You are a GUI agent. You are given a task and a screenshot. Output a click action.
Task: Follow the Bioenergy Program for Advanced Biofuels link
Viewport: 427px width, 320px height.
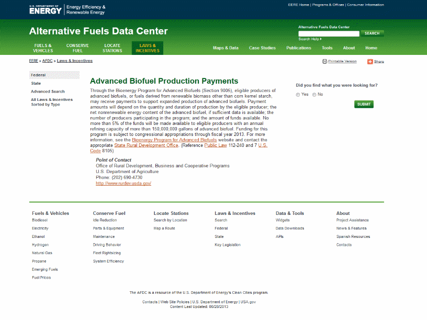point(174,140)
